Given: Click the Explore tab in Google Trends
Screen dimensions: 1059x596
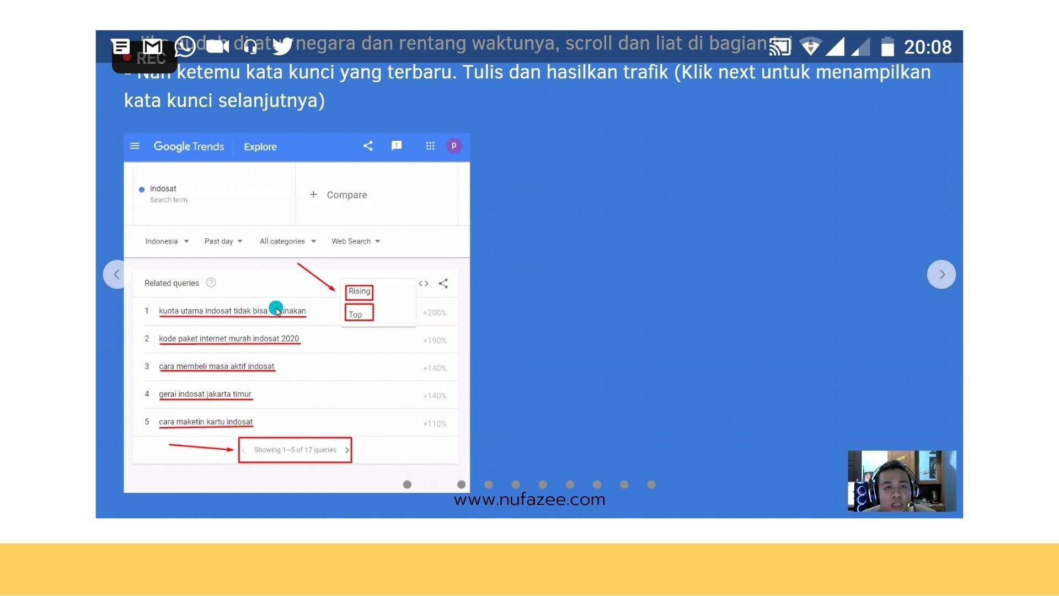Looking at the screenshot, I should pos(260,147).
